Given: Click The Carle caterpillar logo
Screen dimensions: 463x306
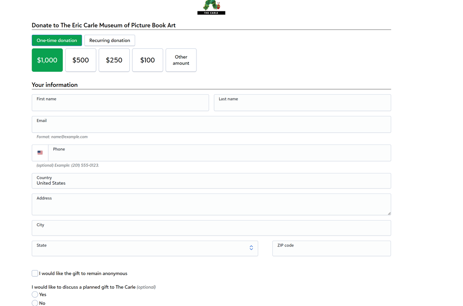Looking at the screenshot, I should [211, 7].
